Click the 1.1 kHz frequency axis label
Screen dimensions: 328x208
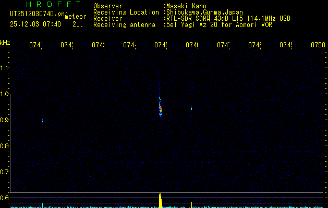[4, 68]
